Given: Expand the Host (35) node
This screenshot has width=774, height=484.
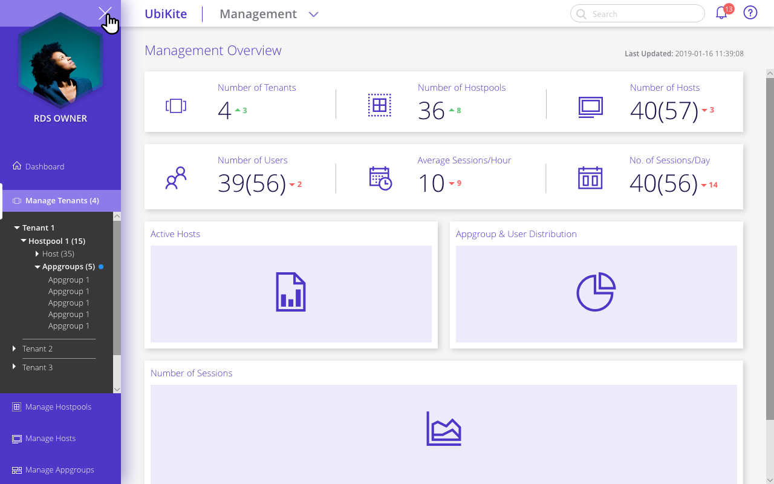Looking at the screenshot, I should pyautogui.click(x=37, y=253).
